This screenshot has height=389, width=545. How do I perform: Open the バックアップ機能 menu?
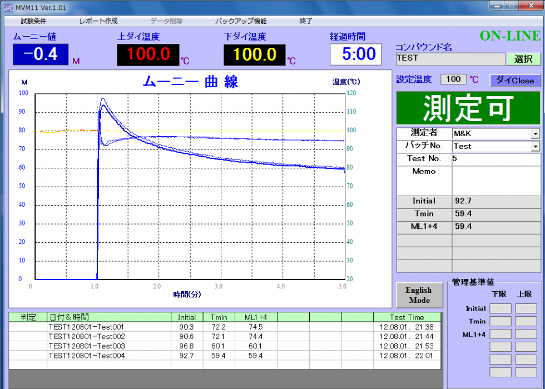click(241, 21)
